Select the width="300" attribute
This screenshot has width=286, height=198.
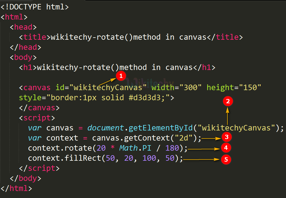[176, 88]
